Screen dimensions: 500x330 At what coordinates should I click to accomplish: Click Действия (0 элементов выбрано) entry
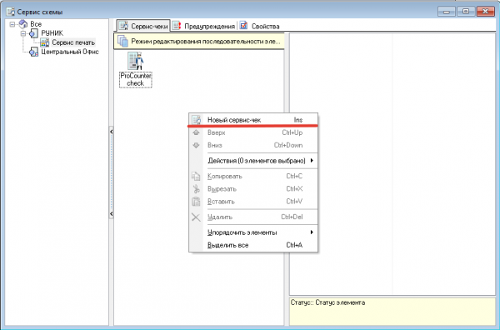pos(253,161)
